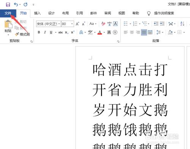Viewport: 190px width, 149px height.
Task: Click the paragraph Shading paint bucket
Action: 170,32
